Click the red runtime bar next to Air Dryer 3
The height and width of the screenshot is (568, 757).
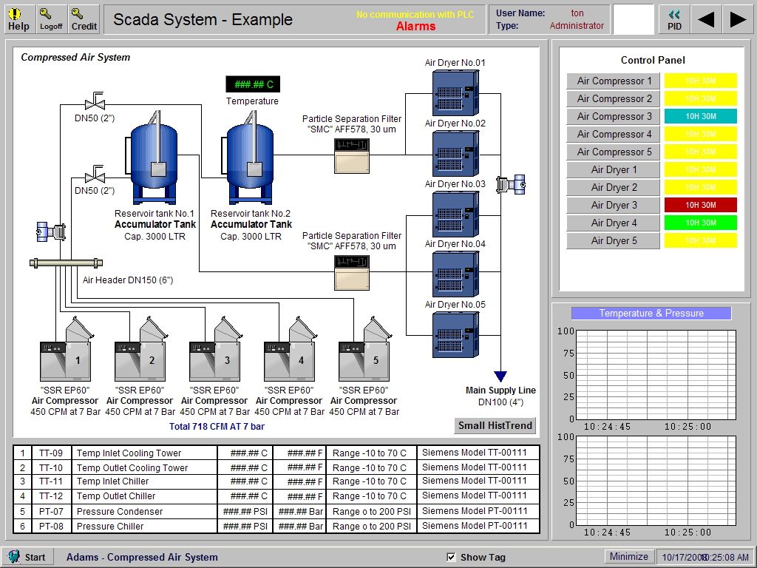pos(700,205)
